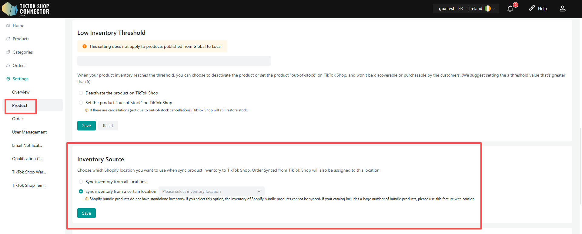The image size is (582, 234).
Task: Save the Inventory Source settings
Action: pos(86,213)
